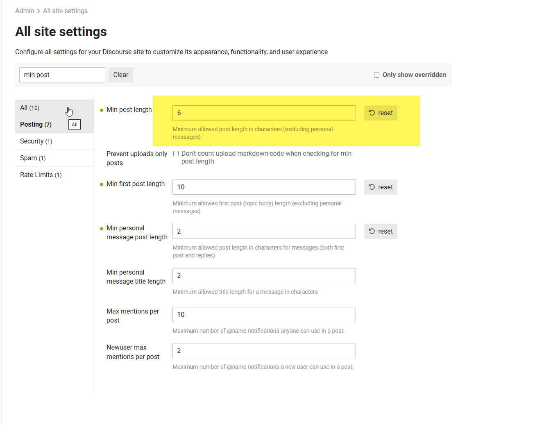The height and width of the screenshot is (425, 544).
Task: Show the Spam (1) settings category
Action: tap(33, 158)
